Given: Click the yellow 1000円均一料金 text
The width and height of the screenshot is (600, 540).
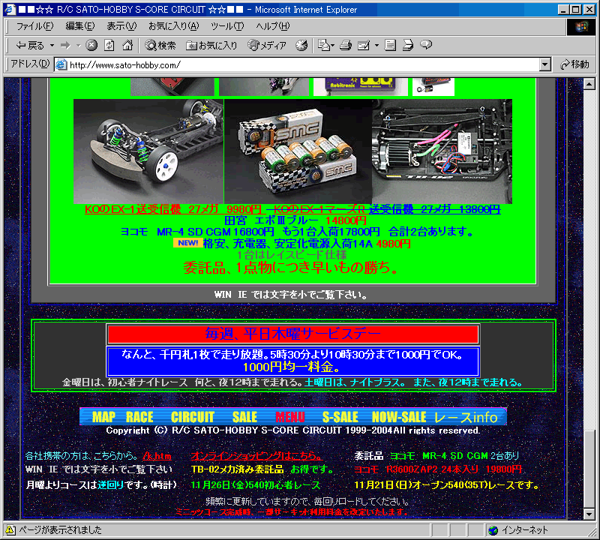Looking at the screenshot, I should [x=292, y=367].
